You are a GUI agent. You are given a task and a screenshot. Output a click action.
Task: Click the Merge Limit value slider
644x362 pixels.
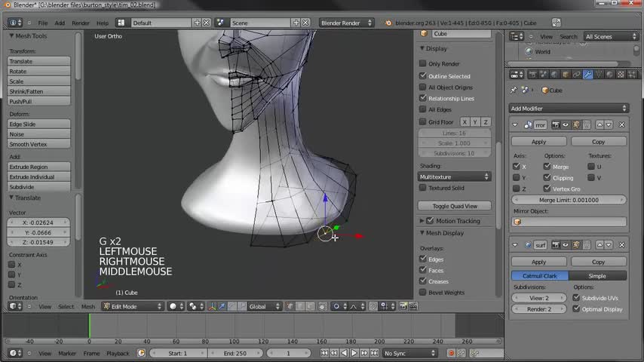pos(569,200)
